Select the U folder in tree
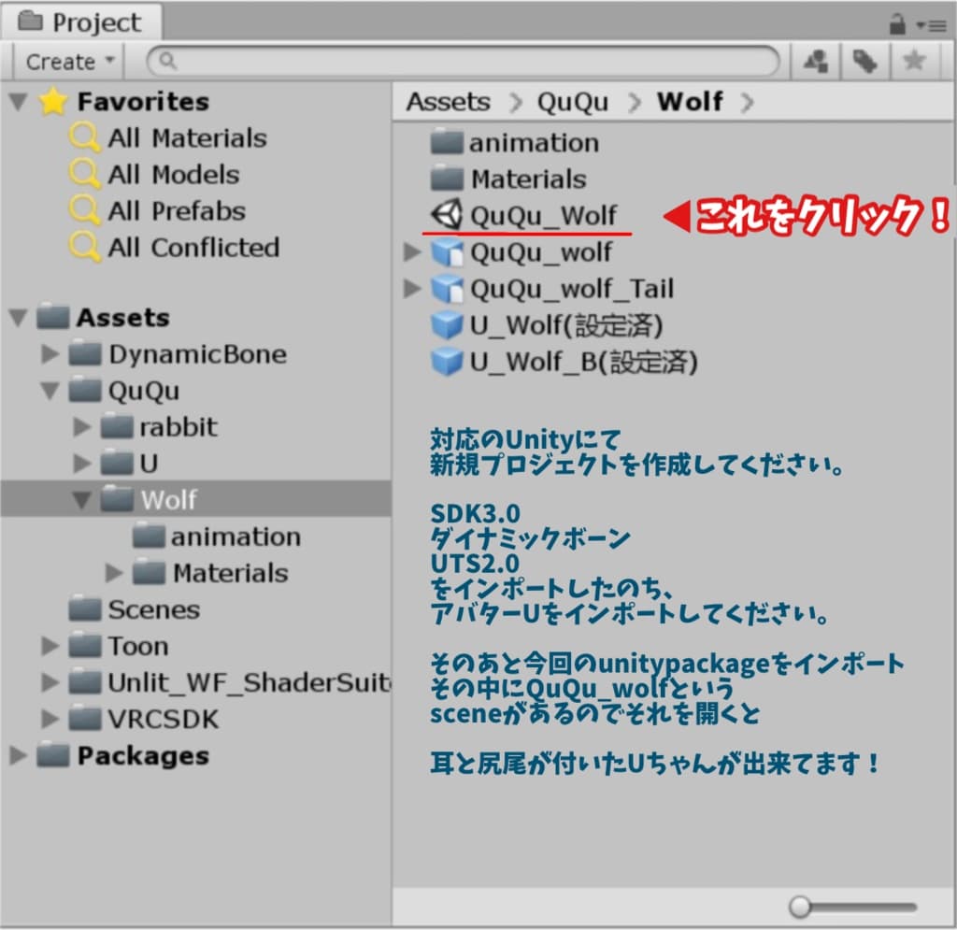The height and width of the screenshot is (930, 957). pyautogui.click(x=129, y=464)
